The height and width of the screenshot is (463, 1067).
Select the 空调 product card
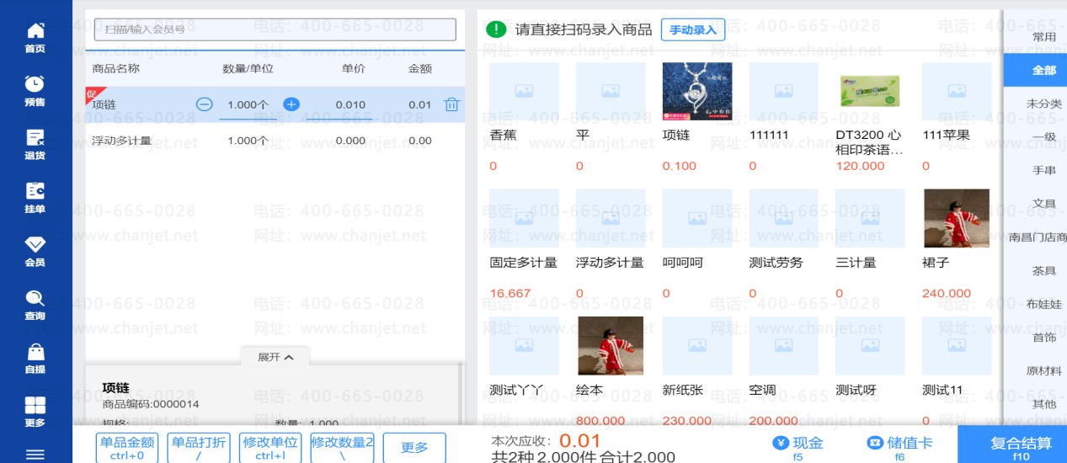click(x=783, y=370)
